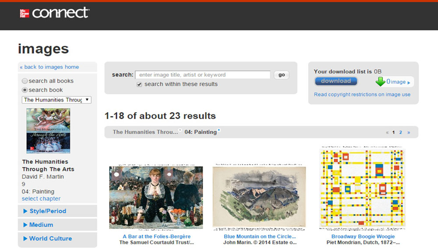438x248 pixels.
Task: Expand the Medium filter section
Action: tap(57, 225)
